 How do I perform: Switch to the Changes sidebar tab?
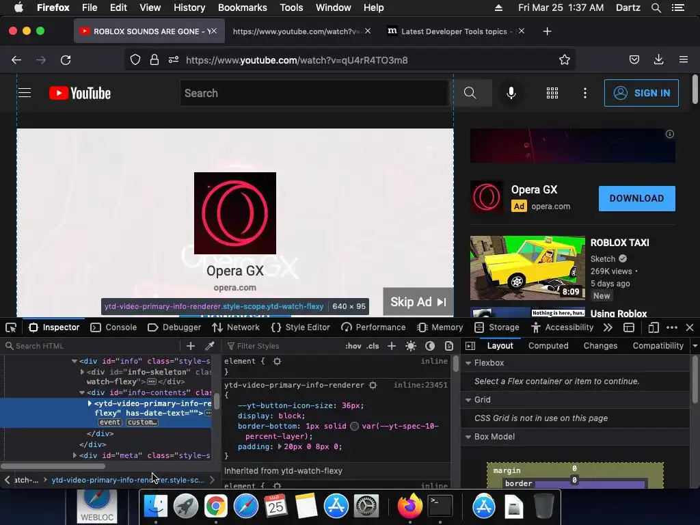point(600,346)
